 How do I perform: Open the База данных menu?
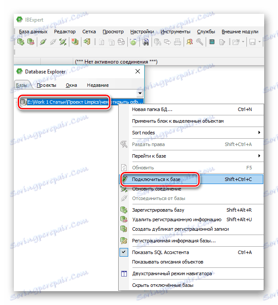pos(33,32)
